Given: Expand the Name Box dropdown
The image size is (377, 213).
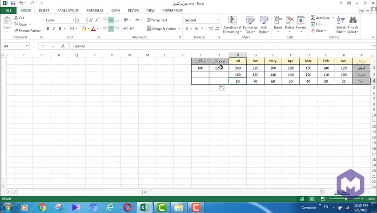Looking at the screenshot, I should [27, 46].
